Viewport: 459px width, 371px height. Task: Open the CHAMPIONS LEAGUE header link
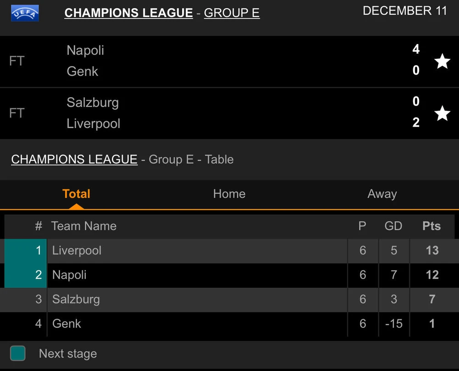129,13
